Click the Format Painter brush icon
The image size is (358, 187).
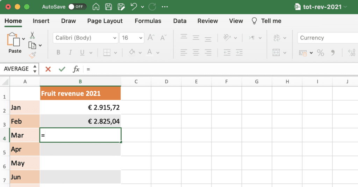[32, 55]
